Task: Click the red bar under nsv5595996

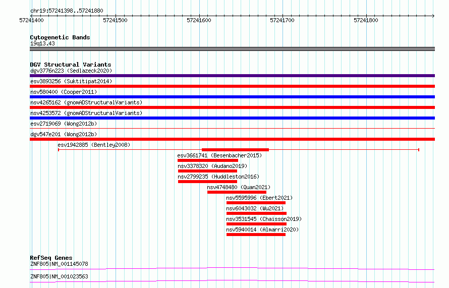Action: click(x=256, y=203)
